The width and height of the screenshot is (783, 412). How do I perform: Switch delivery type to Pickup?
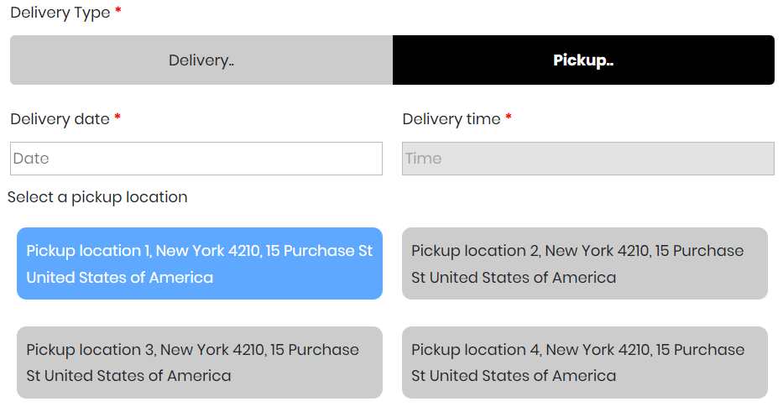(x=583, y=60)
